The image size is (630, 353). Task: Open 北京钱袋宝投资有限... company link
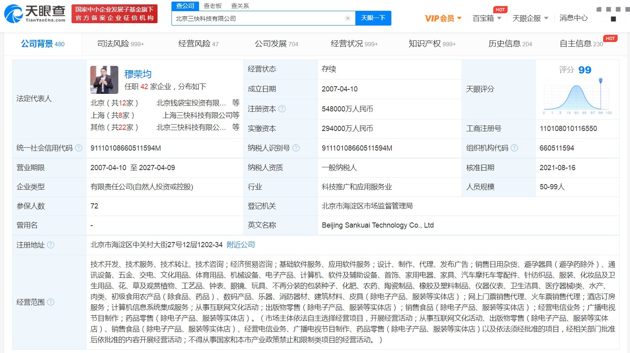click(x=191, y=103)
